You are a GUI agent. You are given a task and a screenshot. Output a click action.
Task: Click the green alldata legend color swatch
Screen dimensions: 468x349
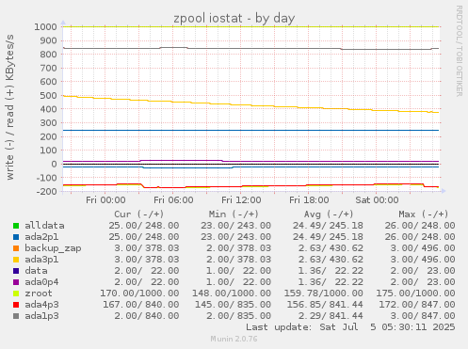pos(16,226)
